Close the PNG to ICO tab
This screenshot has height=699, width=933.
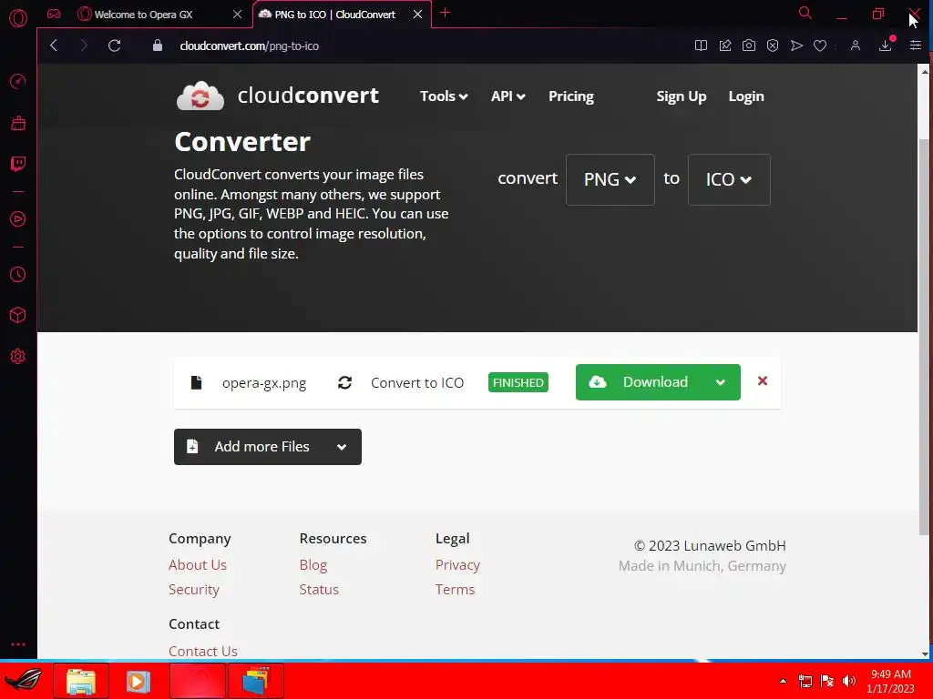[417, 15]
